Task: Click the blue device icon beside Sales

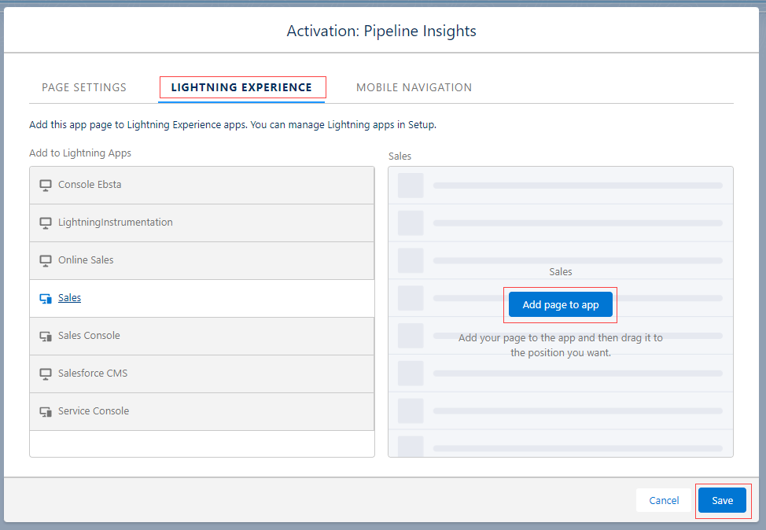Action: pyautogui.click(x=46, y=298)
